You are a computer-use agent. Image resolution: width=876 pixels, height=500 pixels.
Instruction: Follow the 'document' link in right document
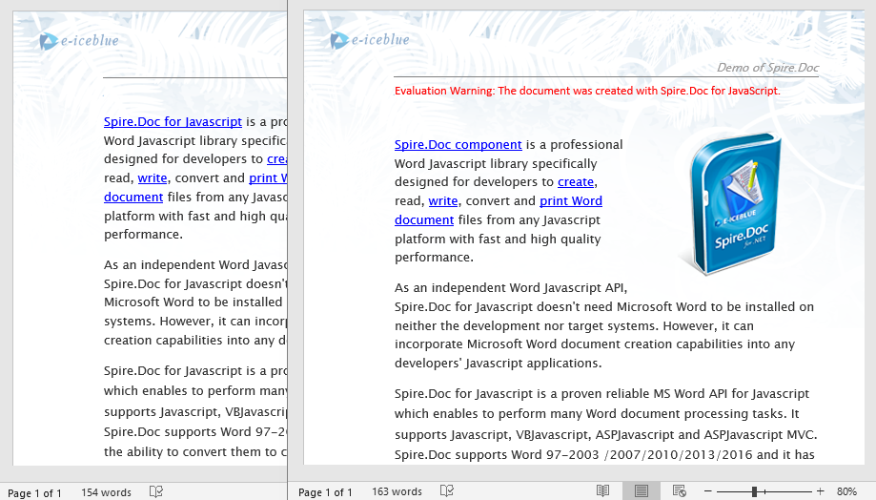tap(424, 219)
